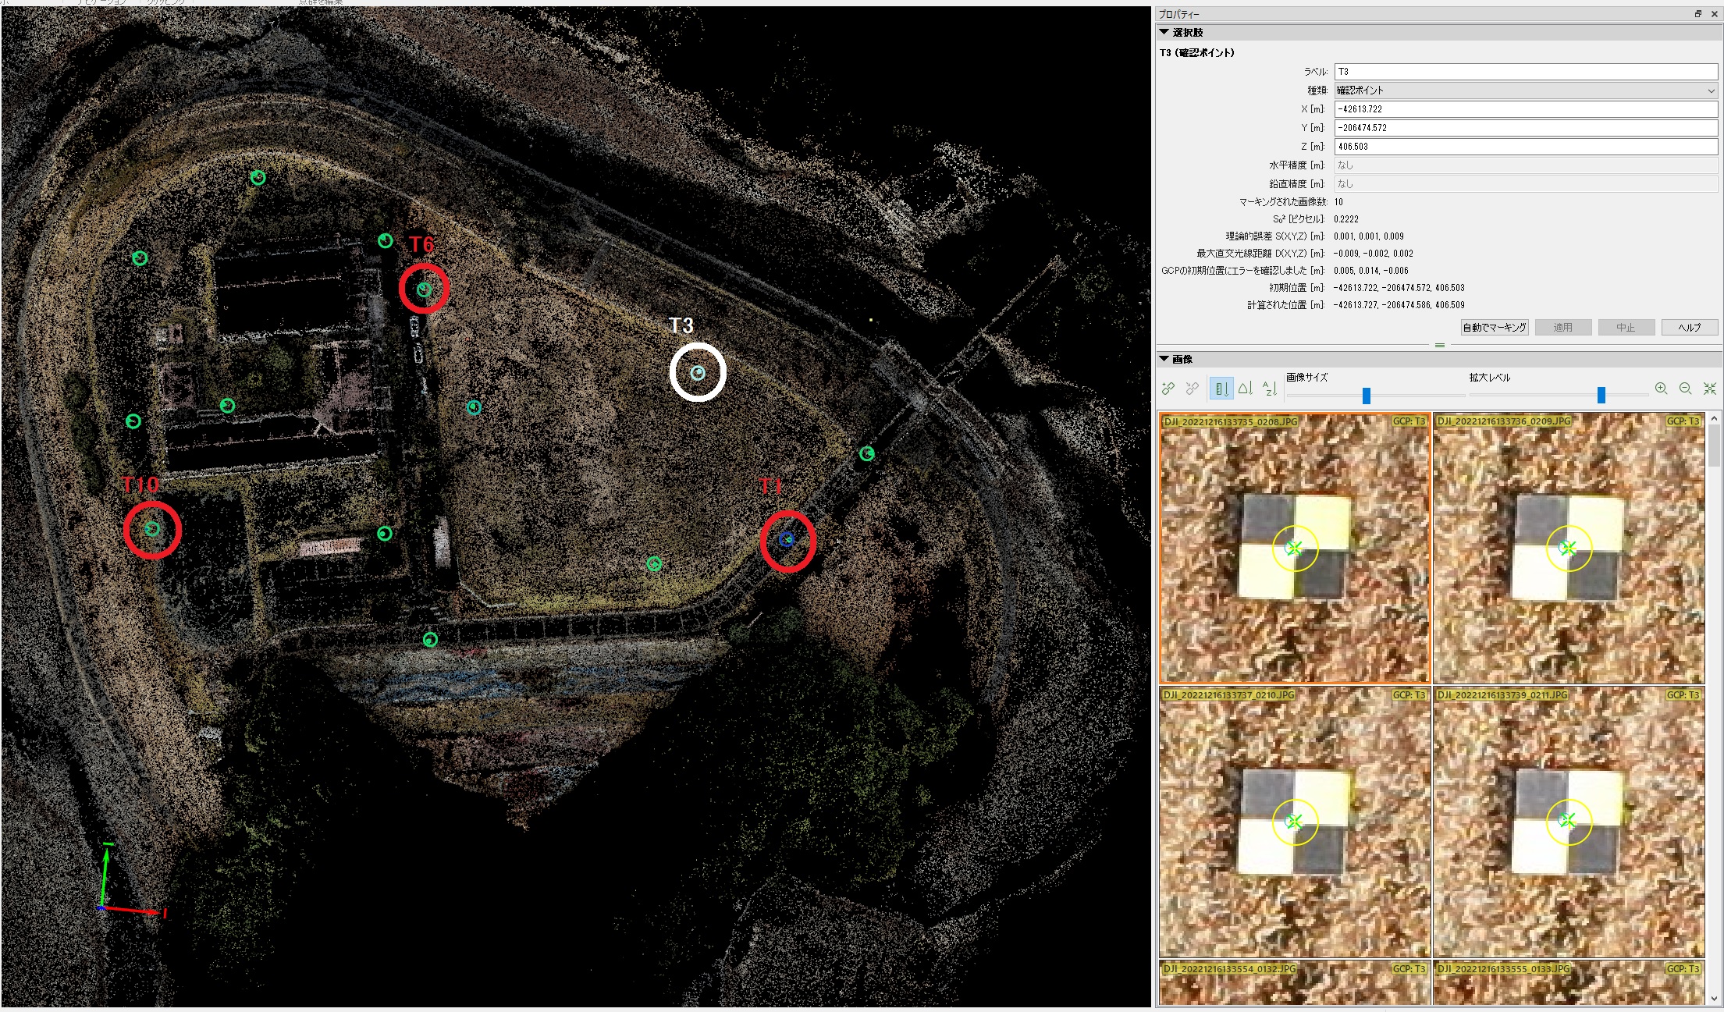Screen dimensions: 1724x1012
Task: Select the image thumbnail ending in 0133.JPG
Action: tap(1569, 982)
